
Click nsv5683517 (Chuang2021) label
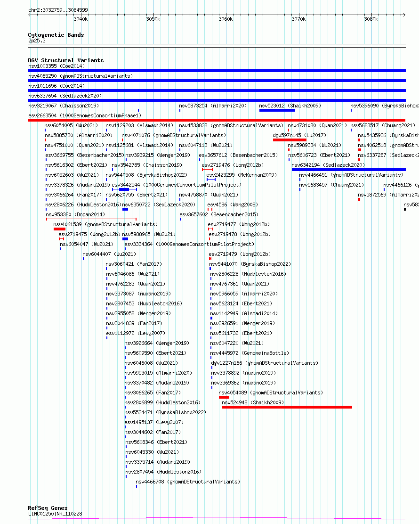tap(383, 126)
